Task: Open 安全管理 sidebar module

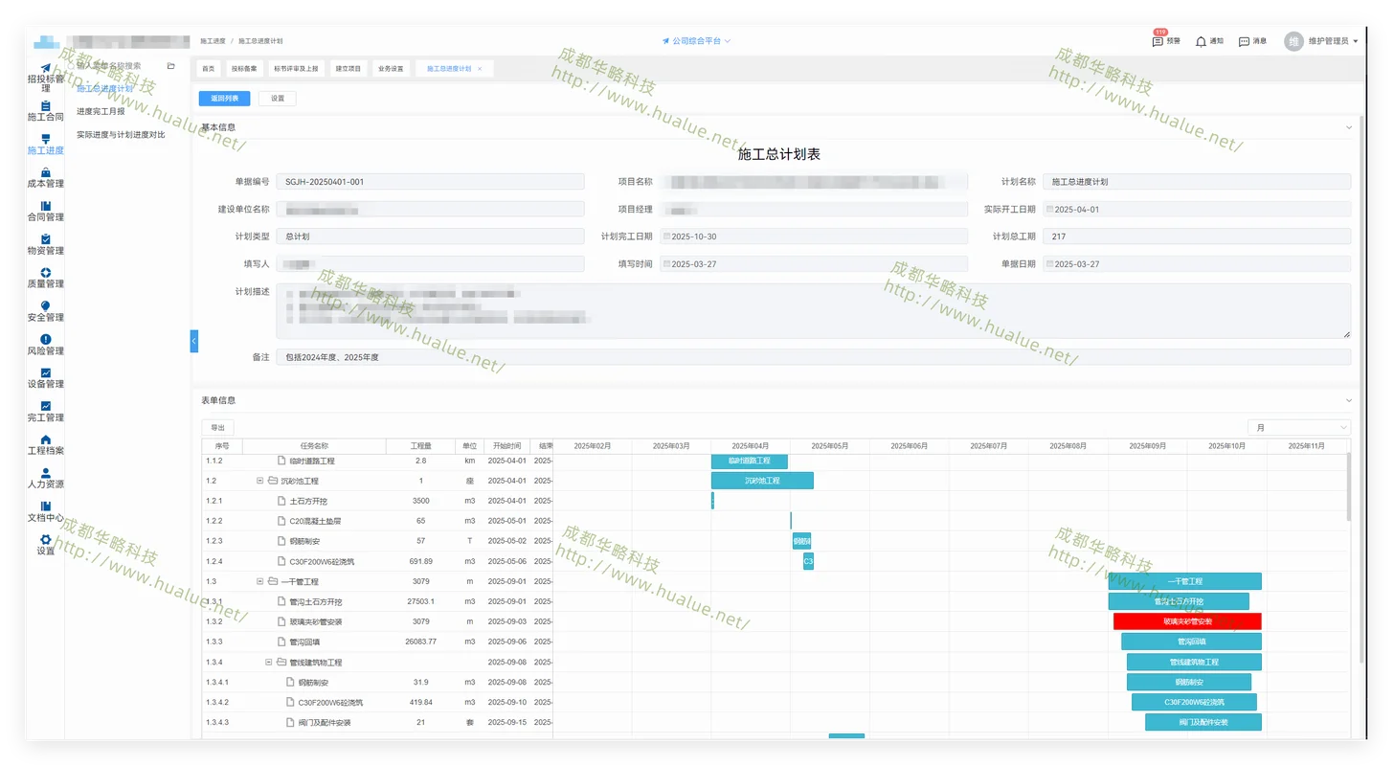Action: [x=45, y=312]
